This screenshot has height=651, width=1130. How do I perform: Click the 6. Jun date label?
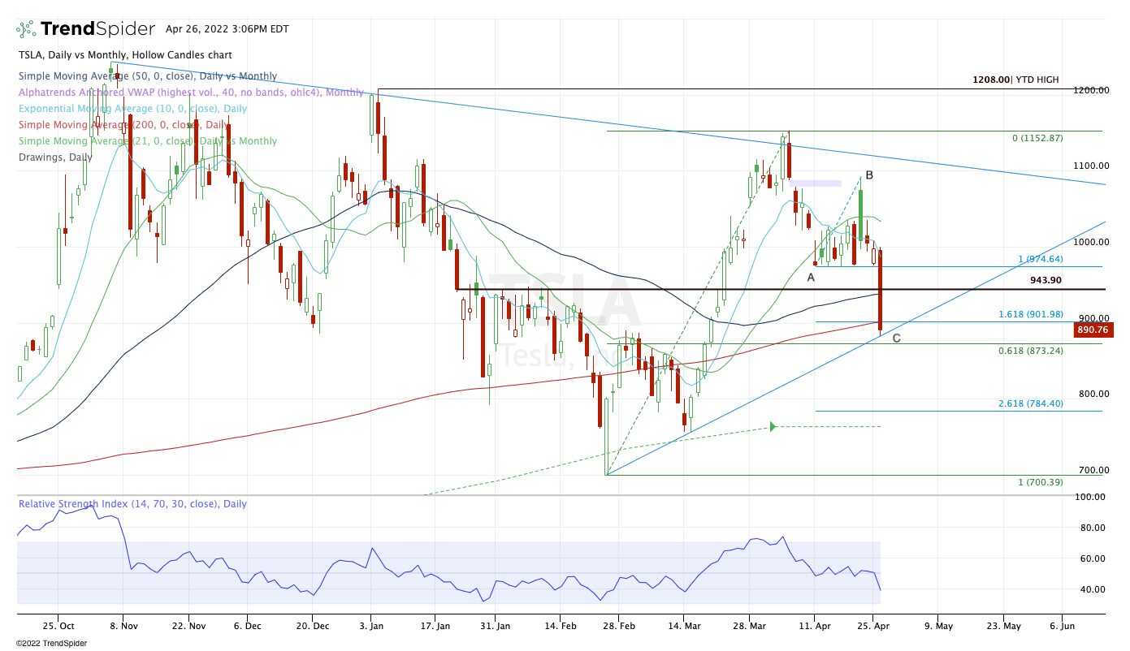[1062, 627]
